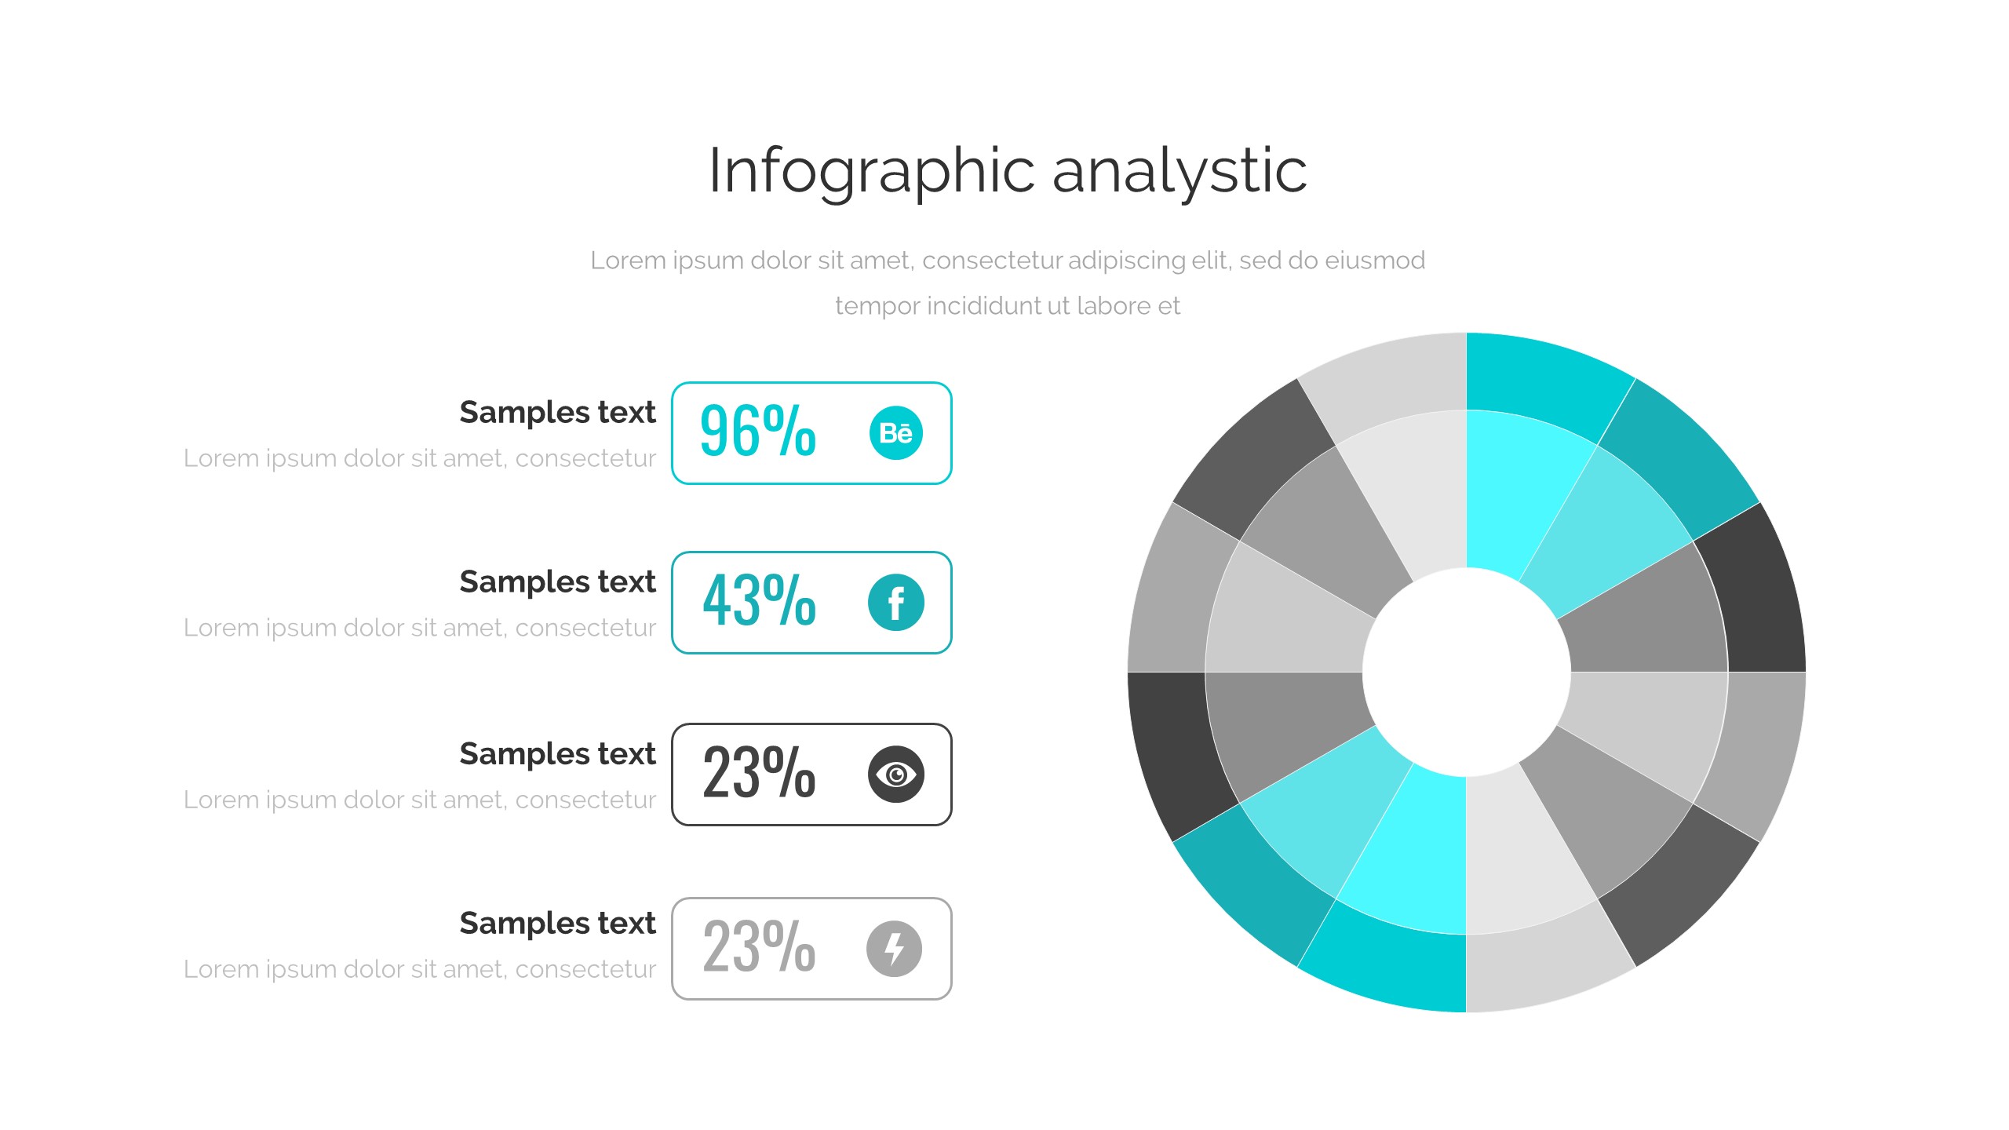The width and height of the screenshot is (2009, 1130).
Task: Click the Samples text heading beside the eye box
Action: click(x=557, y=753)
